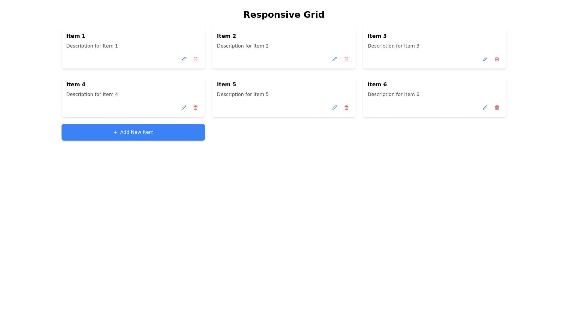Image resolution: width=568 pixels, height=319 pixels.
Task: Click the Add New Item button
Action: (133, 132)
